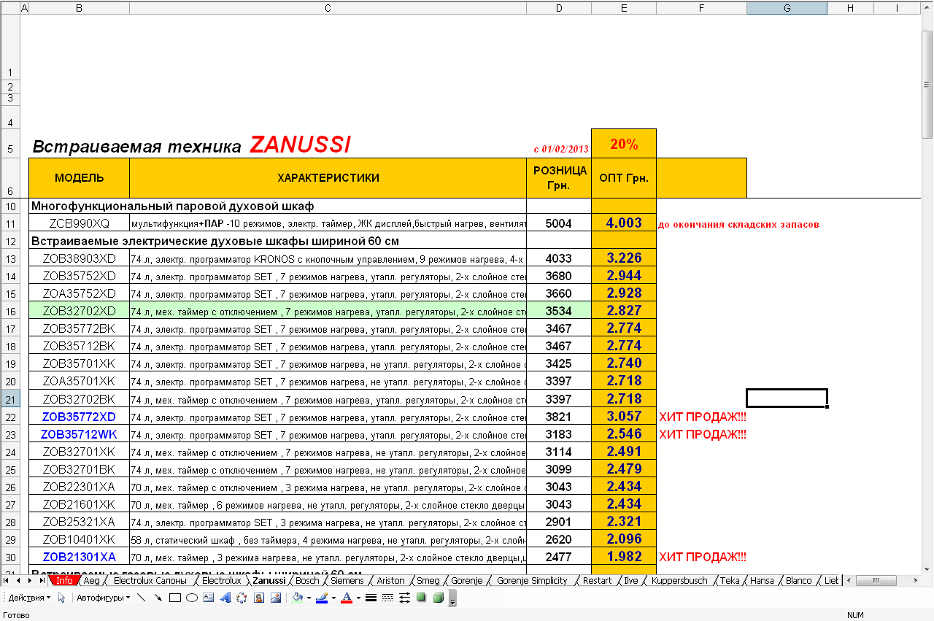The image size is (934, 621).
Task: Go to previous sheet tab arrow
Action: coord(18,581)
